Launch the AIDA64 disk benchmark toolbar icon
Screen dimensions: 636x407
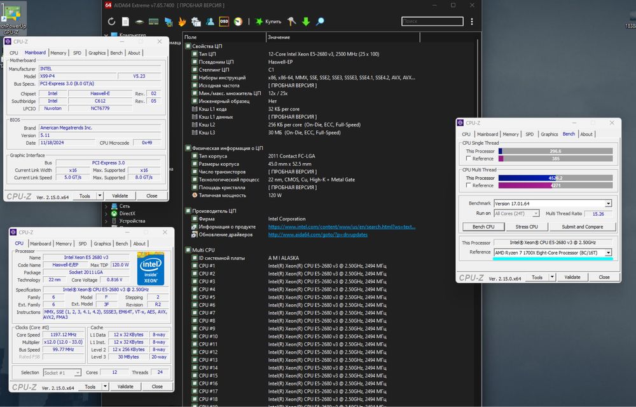[x=139, y=22]
